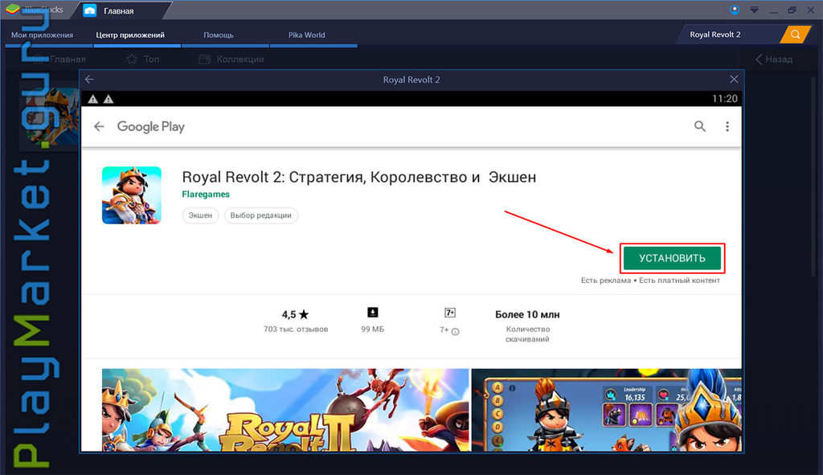Restore the BlueStacks window size
The height and width of the screenshot is (475, 823).
pyautogui.click(x=792, y=10)
